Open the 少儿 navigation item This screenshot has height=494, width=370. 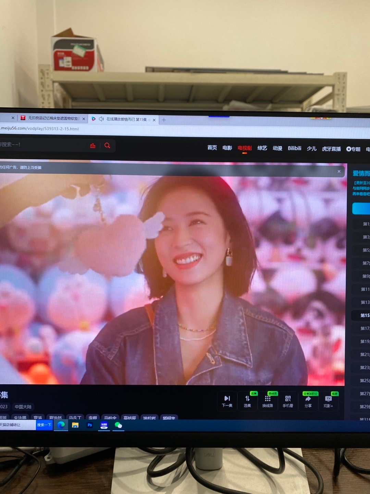[311, 149]
